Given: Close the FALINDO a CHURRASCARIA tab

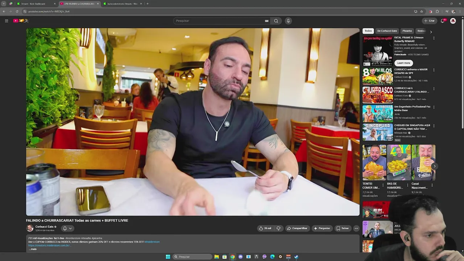Looking at the screenshot, I should click(98, 4).
